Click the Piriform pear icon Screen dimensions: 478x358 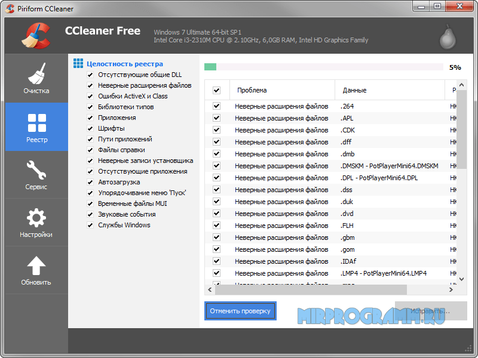[x=448, y=37]
